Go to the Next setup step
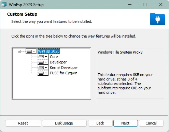This screenshot has width=169, height=132. click(126, 123)
